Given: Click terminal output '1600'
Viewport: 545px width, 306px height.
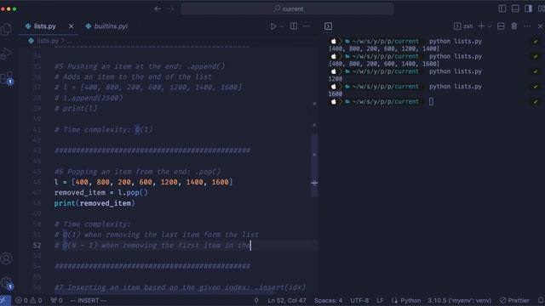Looking at the screenshot, I should [335, 94].
